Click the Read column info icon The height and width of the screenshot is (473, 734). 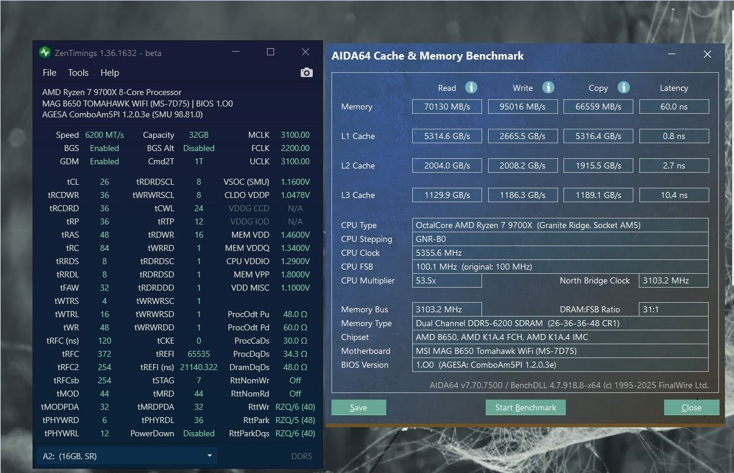pos(471,88)
